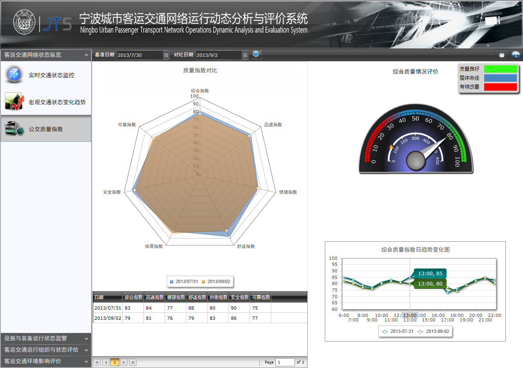Click the 对比日期 date input field

tap(219, 55)
